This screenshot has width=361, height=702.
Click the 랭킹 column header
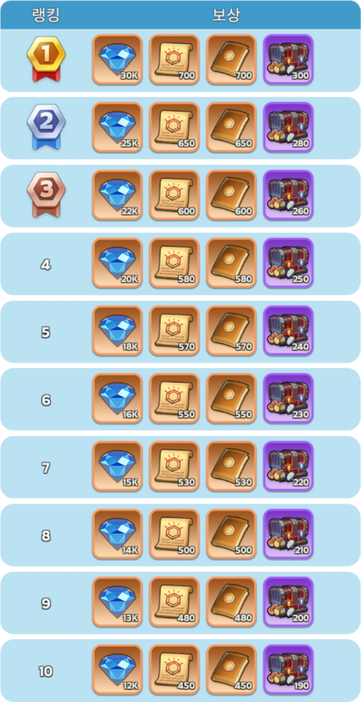click(x=46, y=15)
